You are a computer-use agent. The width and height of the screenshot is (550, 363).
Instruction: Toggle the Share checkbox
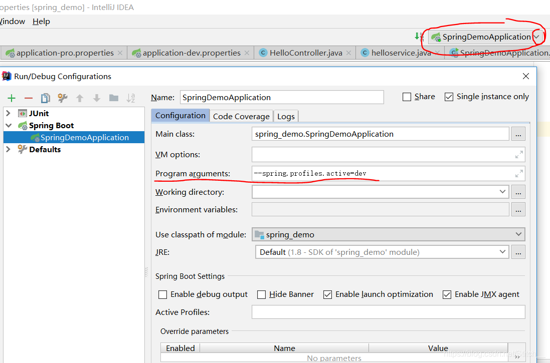[x=407, y=97]
